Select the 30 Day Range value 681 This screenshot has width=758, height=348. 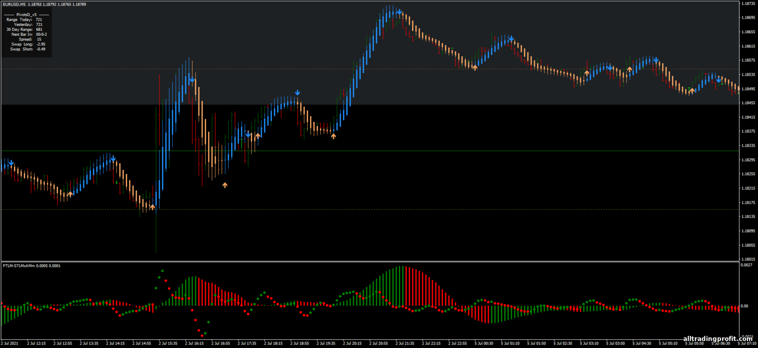[x=39, y=29]
